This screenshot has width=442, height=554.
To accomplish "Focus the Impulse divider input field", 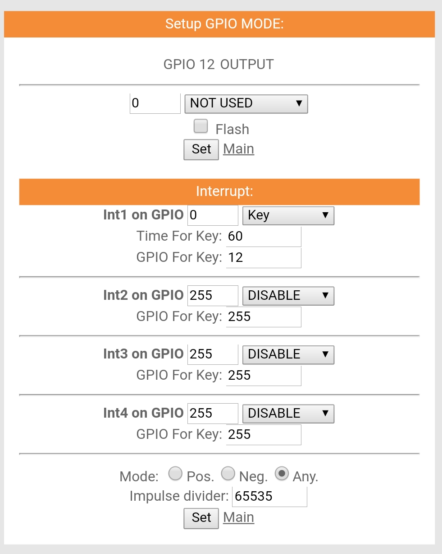I will (x=269, y=497).
